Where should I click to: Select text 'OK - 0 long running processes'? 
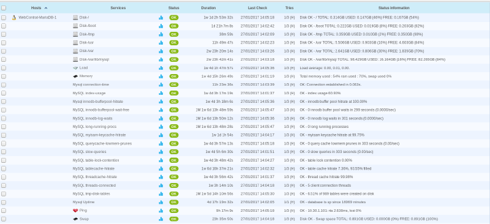[x=324, y=127]
